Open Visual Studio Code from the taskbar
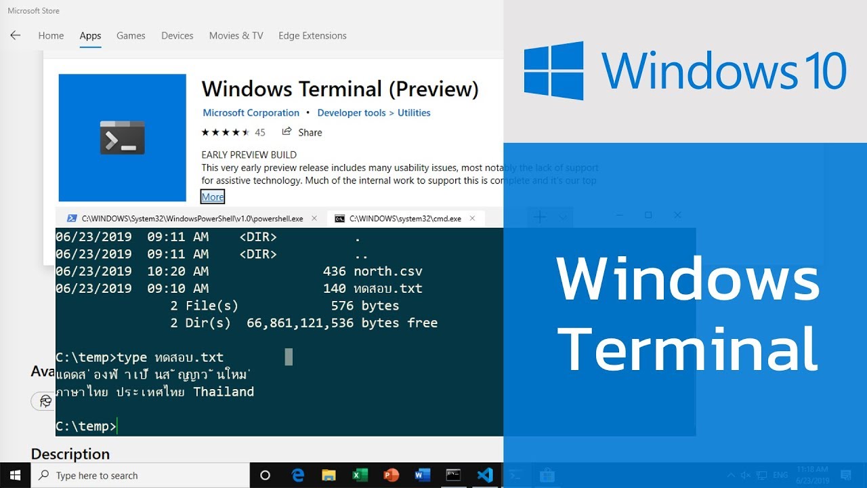The height and width of the screenshot is (488, 867). pos(485,475)
